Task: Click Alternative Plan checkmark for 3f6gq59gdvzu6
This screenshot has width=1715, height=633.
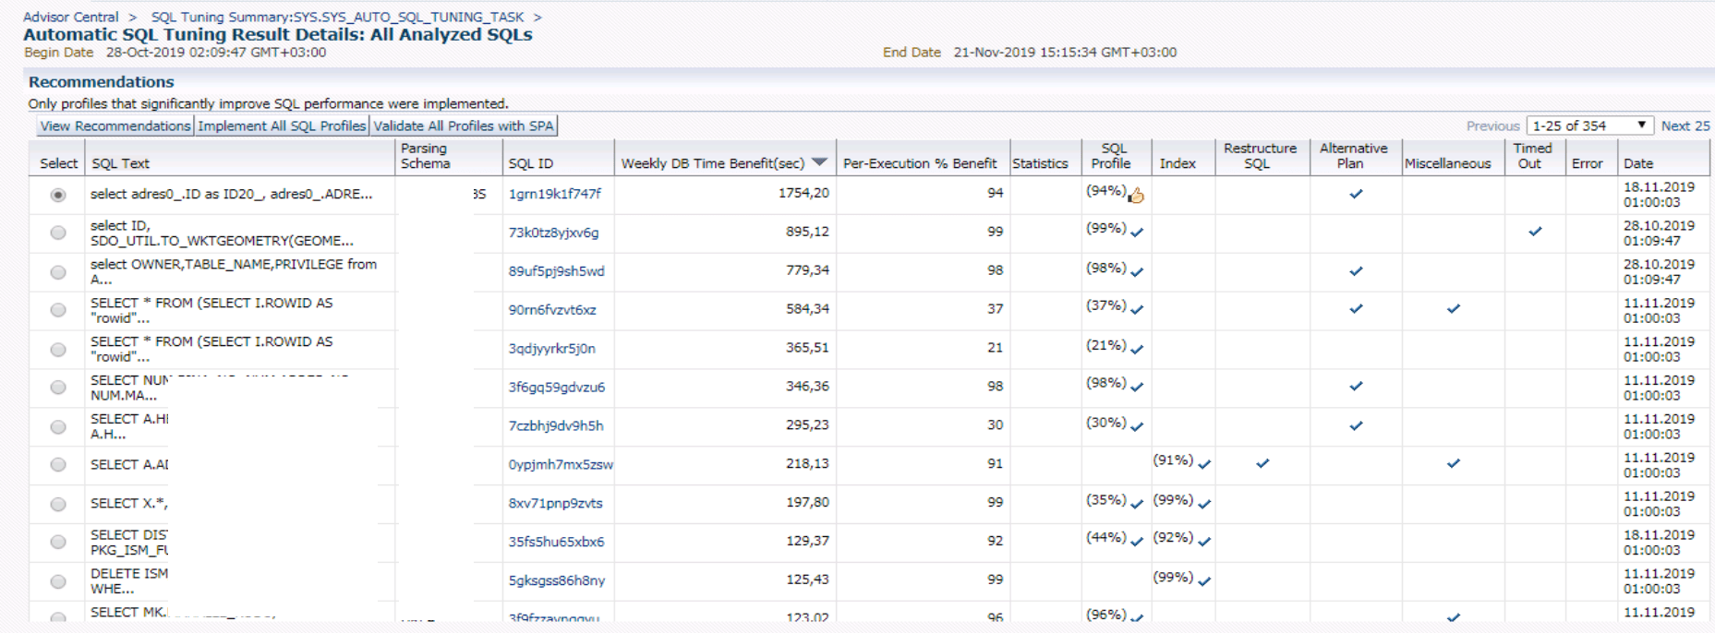Action: (x=1356, y=387)
